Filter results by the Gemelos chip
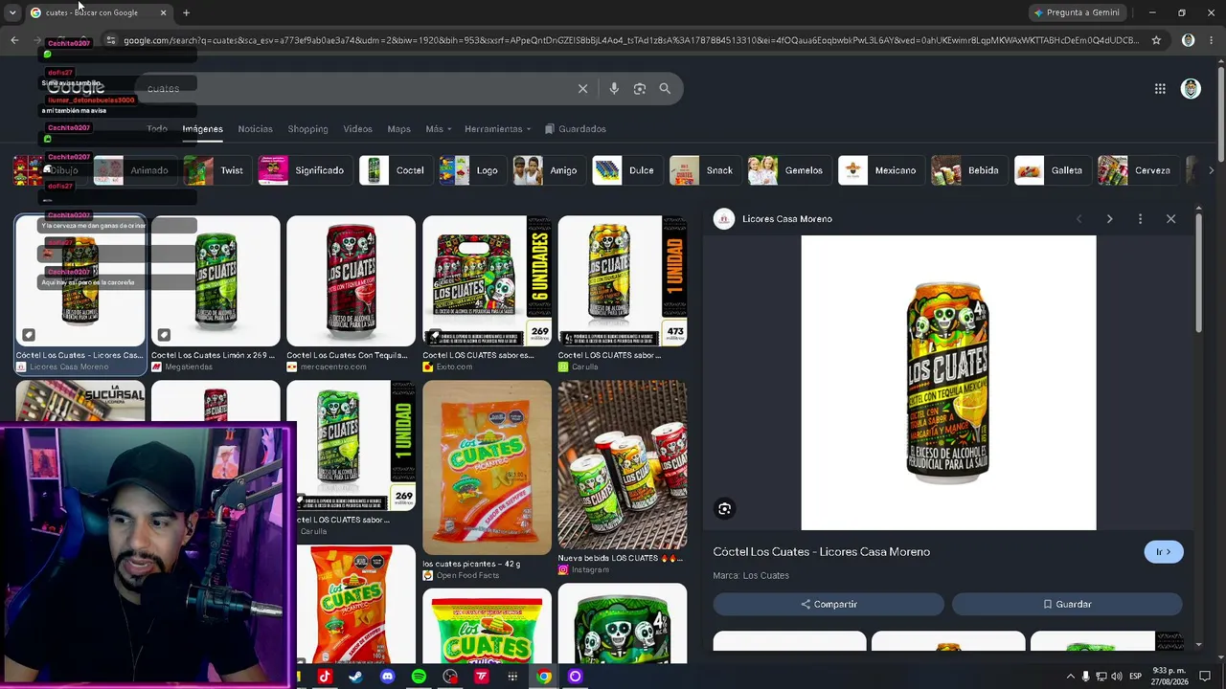The height and width of the screenshot is (689, 1226). pyautogui.click(x=788, y=170)
